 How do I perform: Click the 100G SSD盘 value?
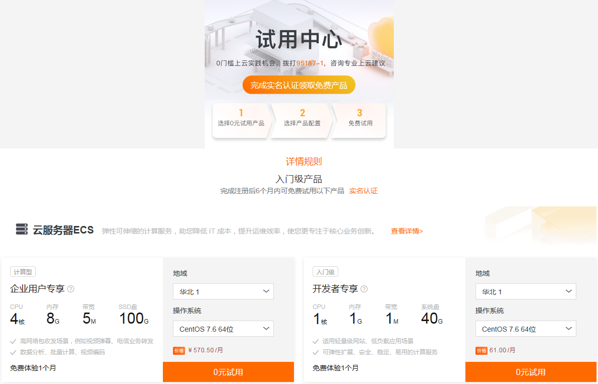pos(134,319)
